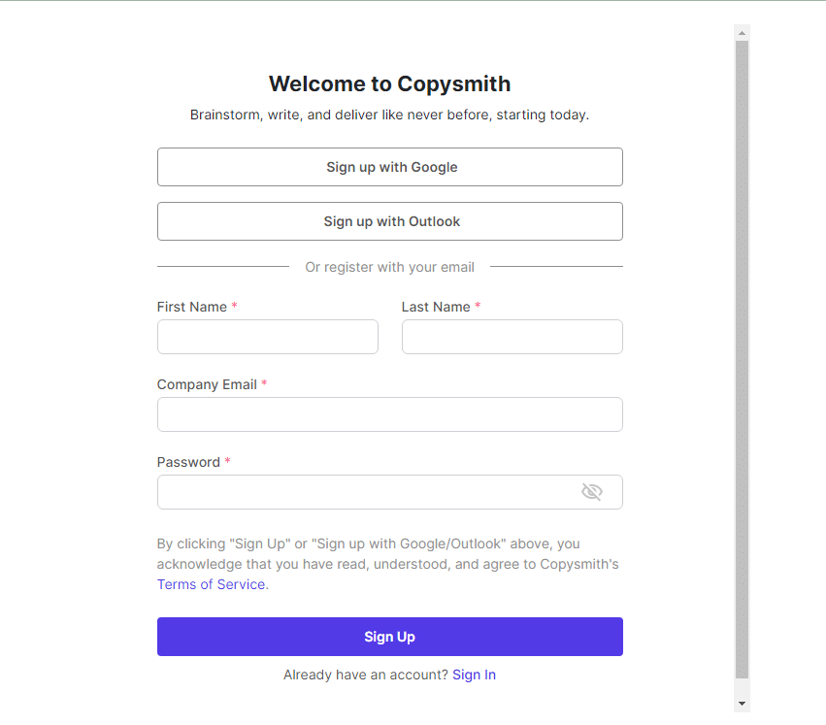Focus the Password entry field

coord(369,492)
